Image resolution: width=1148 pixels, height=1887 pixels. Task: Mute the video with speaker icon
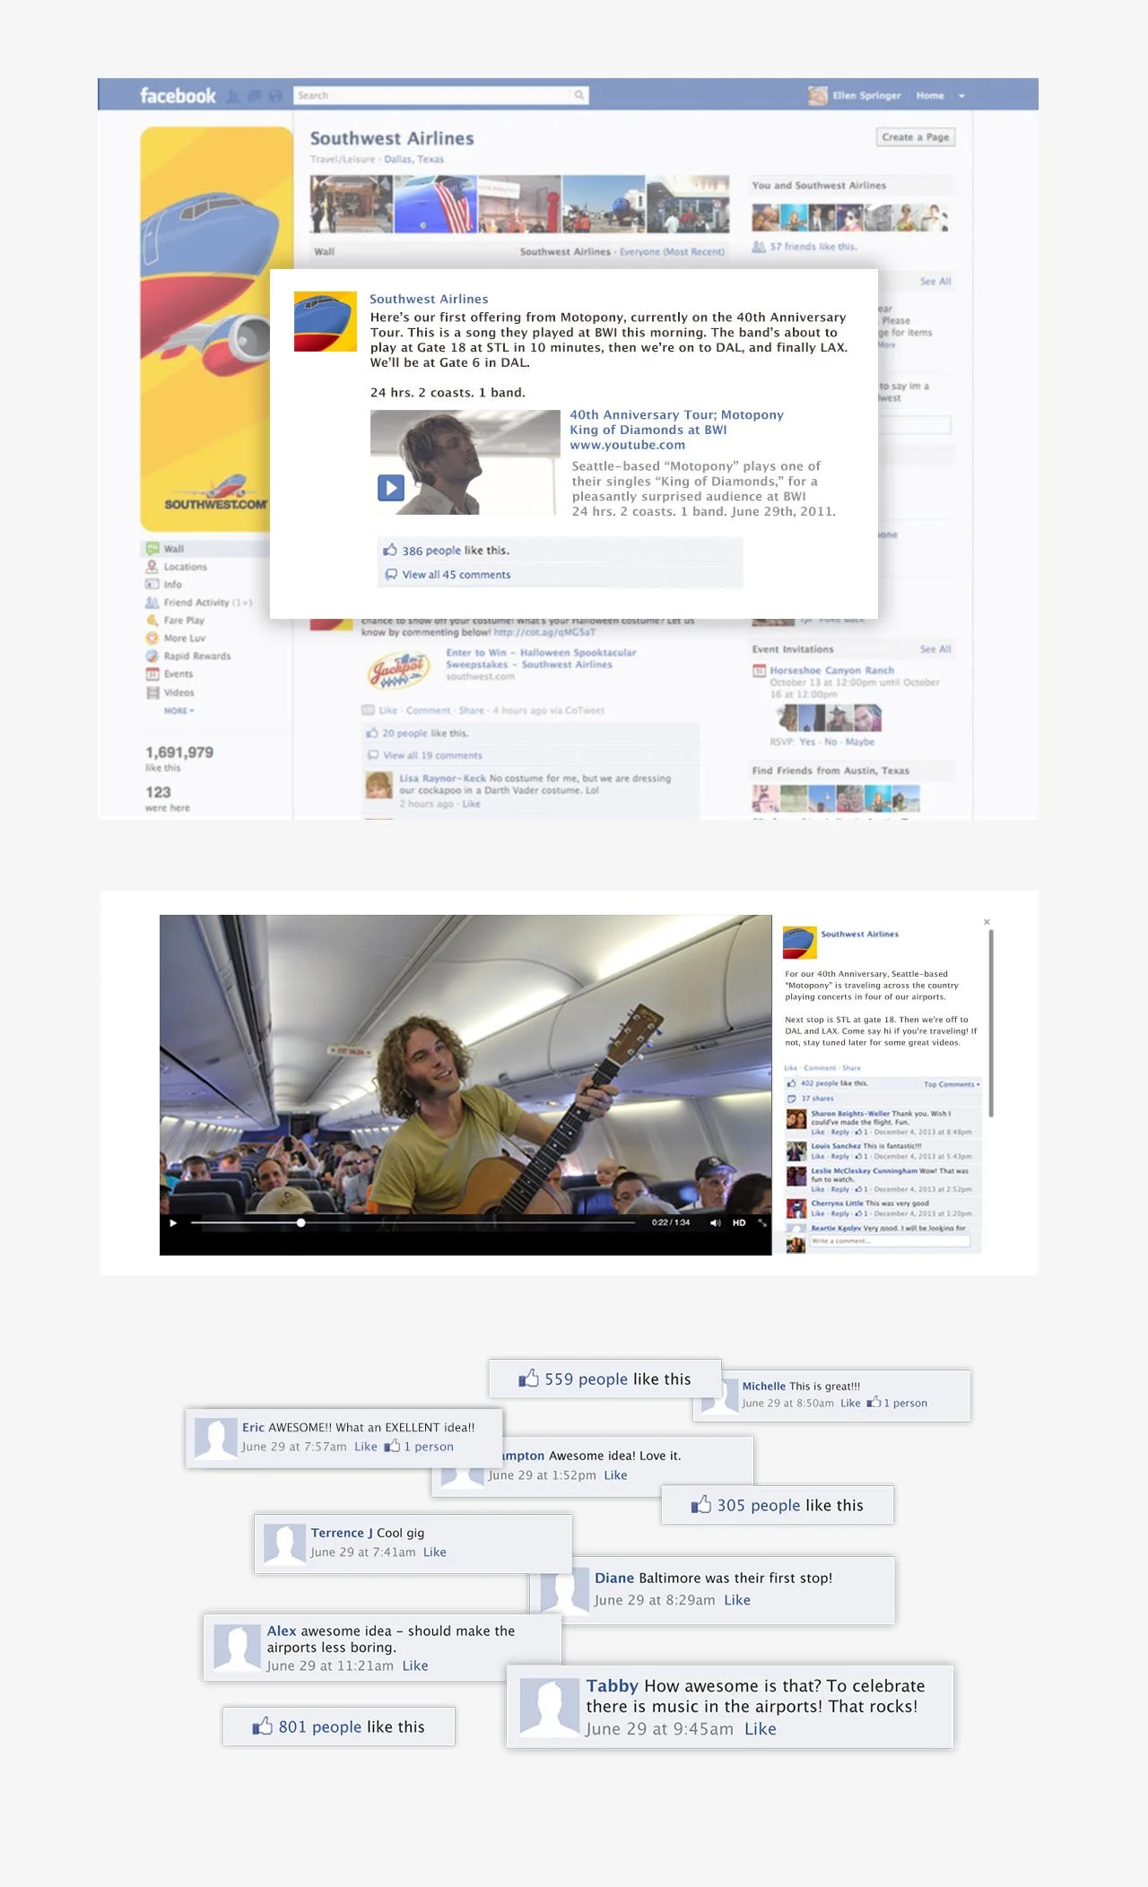coord(715,1222)
